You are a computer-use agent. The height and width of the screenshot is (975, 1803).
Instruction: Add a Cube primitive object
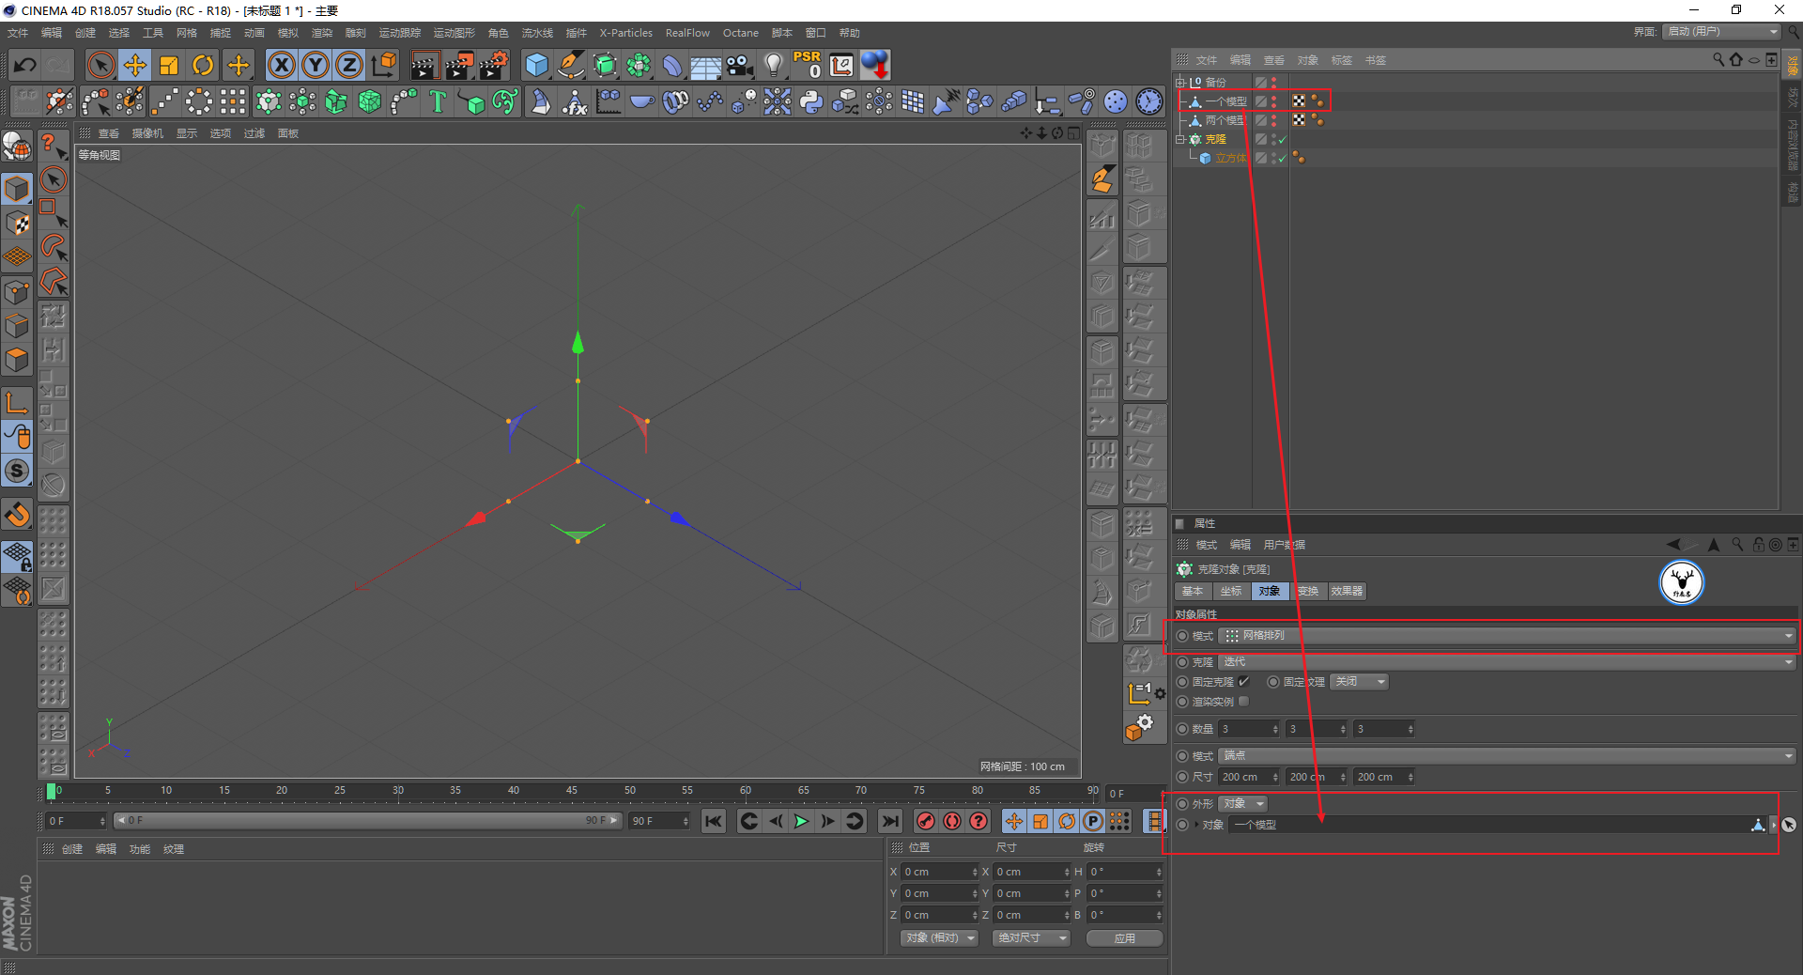[536, 65]
